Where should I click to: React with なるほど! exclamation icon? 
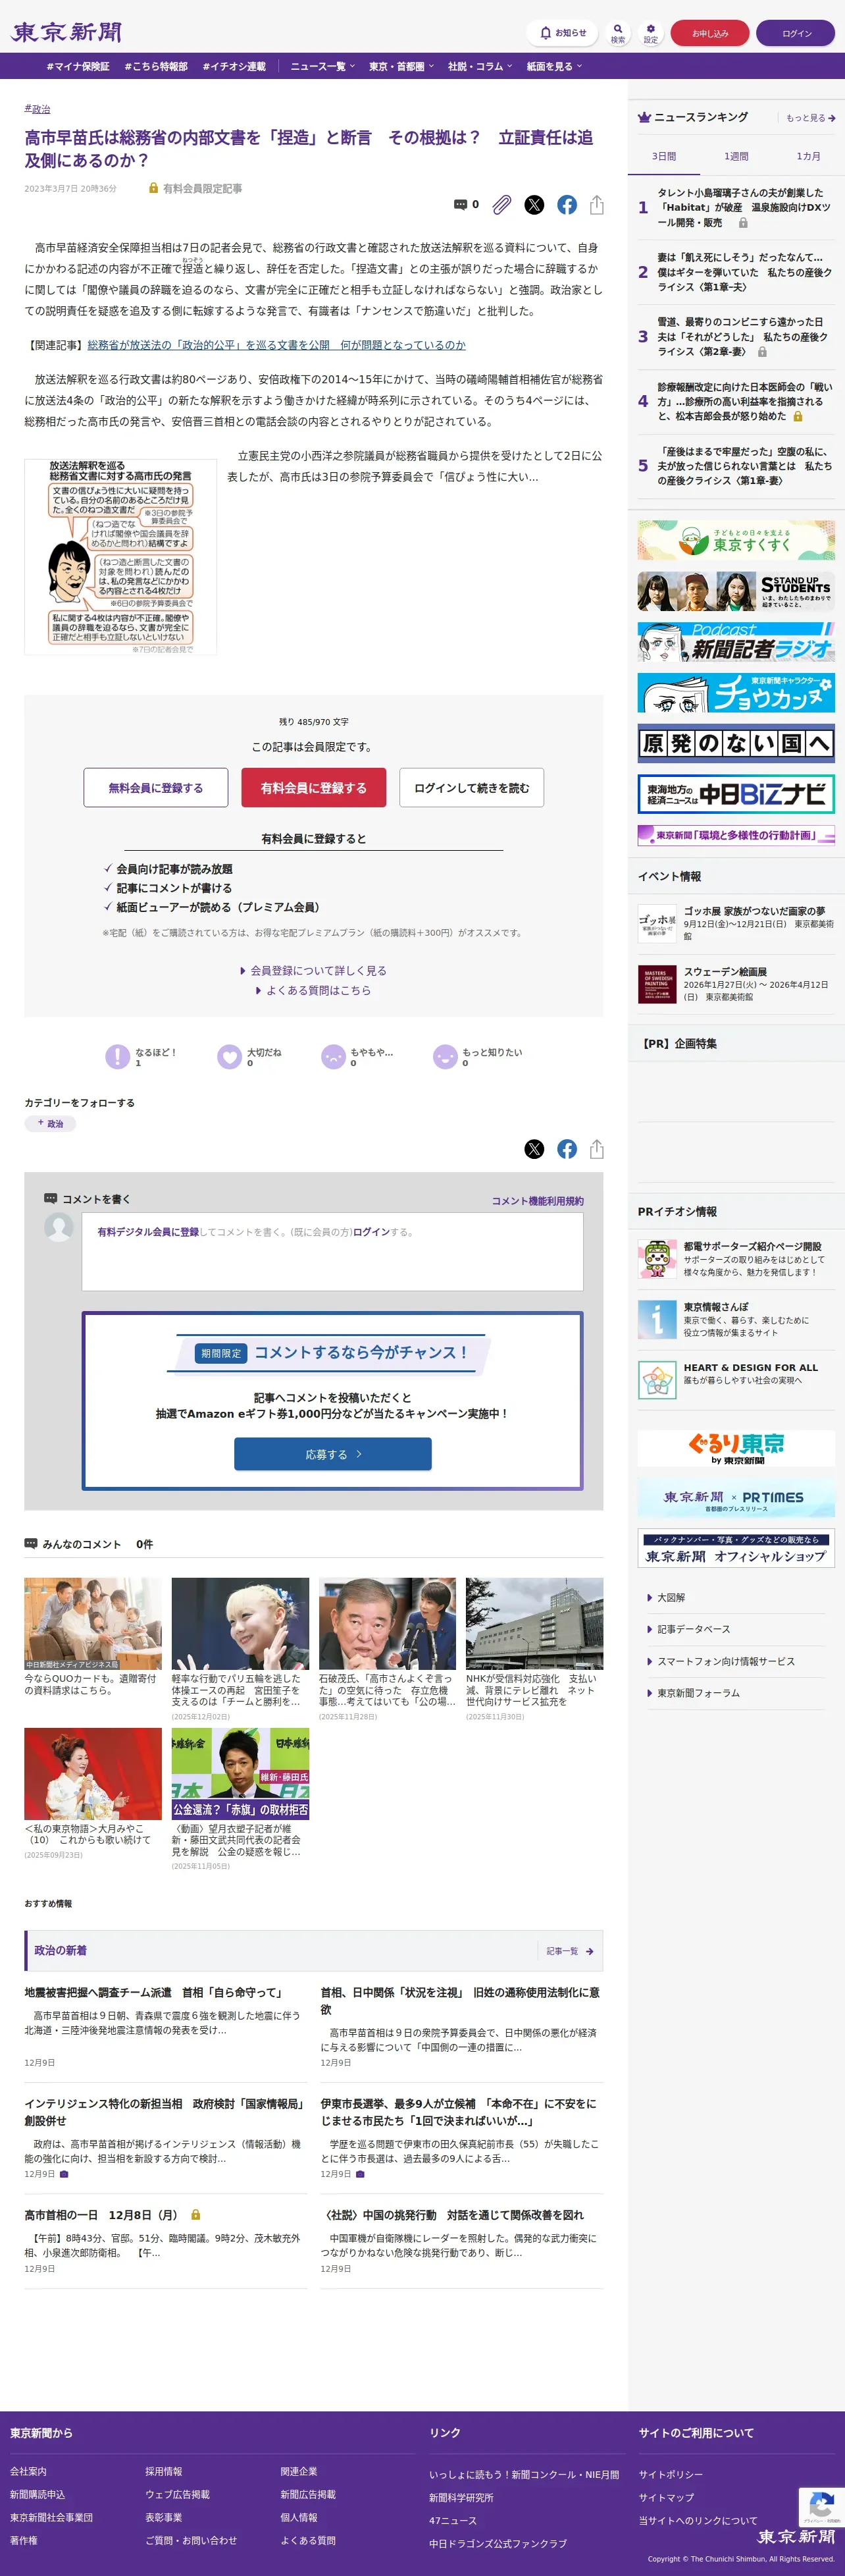click(118, 1056)
